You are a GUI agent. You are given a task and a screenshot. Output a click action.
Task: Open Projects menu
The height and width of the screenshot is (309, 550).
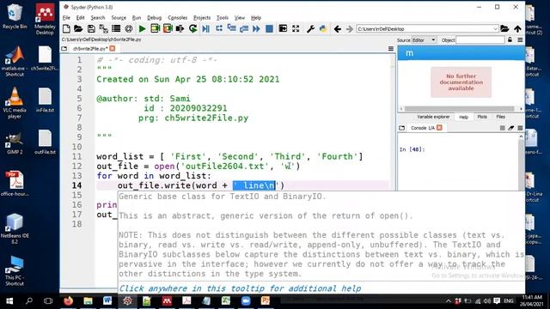(x=202, y=17)
